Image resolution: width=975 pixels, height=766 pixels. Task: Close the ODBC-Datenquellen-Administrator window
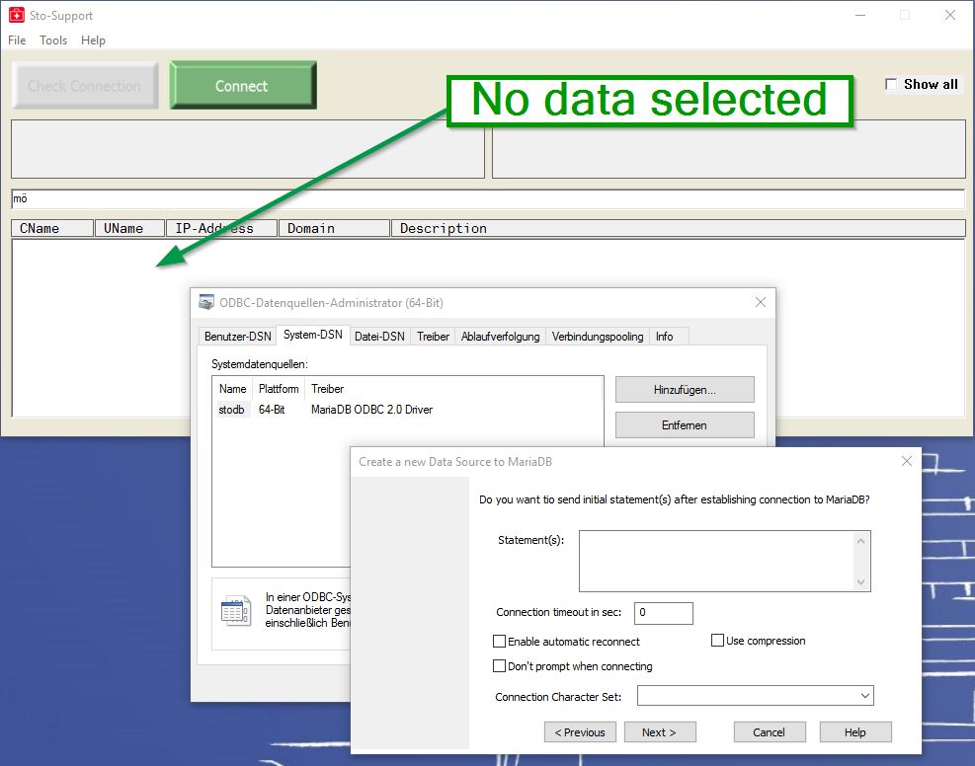[x=760, y=302]
